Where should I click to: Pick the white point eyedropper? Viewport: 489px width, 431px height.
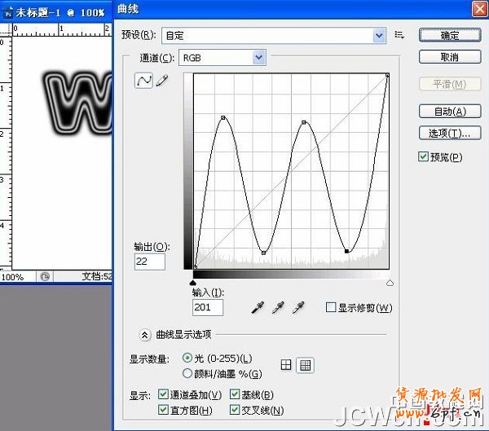pyautogui.click(x=299, y=307)
